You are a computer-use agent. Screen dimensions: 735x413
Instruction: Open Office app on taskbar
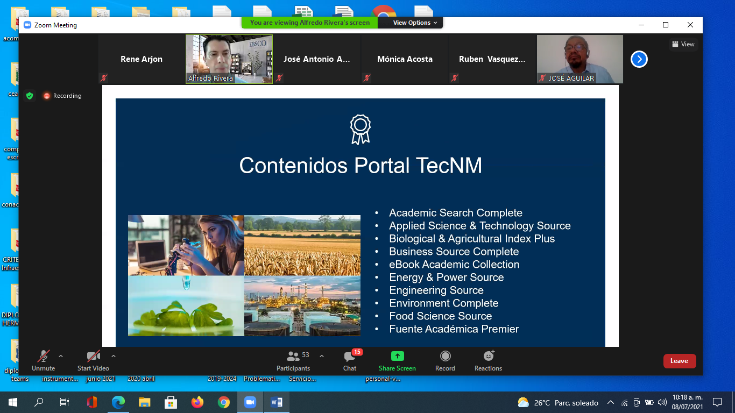click(x=92, y=402)
